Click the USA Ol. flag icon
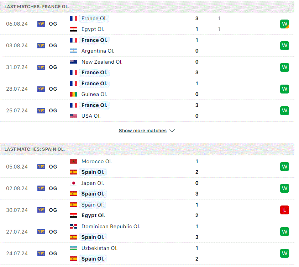The image size is (299, 267). point(74,116)
